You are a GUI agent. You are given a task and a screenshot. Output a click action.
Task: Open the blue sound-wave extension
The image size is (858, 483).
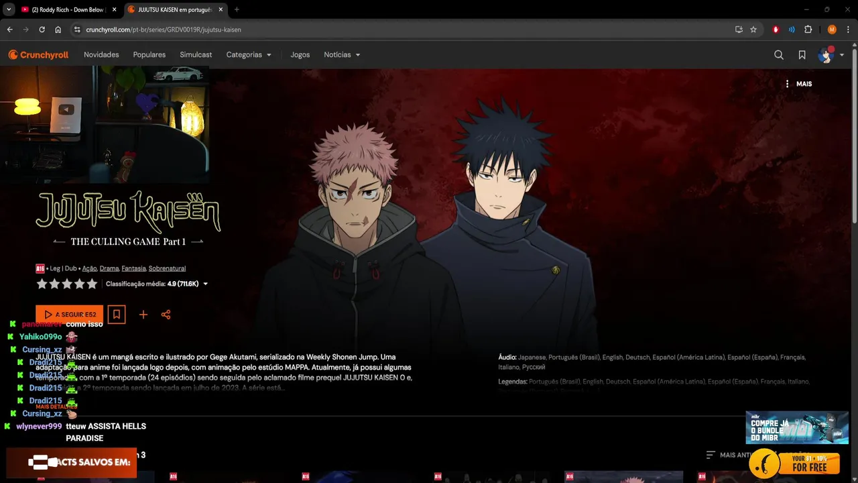tap(792, 30)
